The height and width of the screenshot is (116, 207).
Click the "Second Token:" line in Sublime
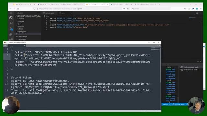tap(22, 78)
